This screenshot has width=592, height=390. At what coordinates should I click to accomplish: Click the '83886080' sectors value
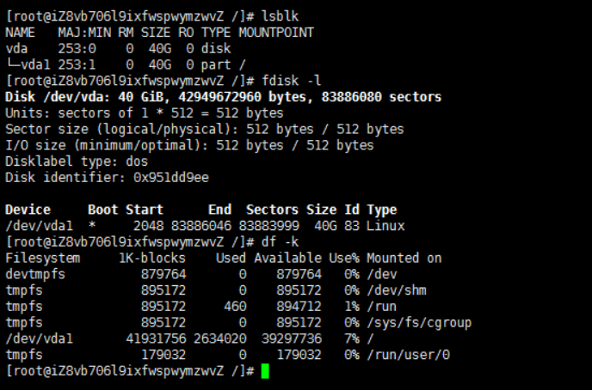click(x=352, y=97)
